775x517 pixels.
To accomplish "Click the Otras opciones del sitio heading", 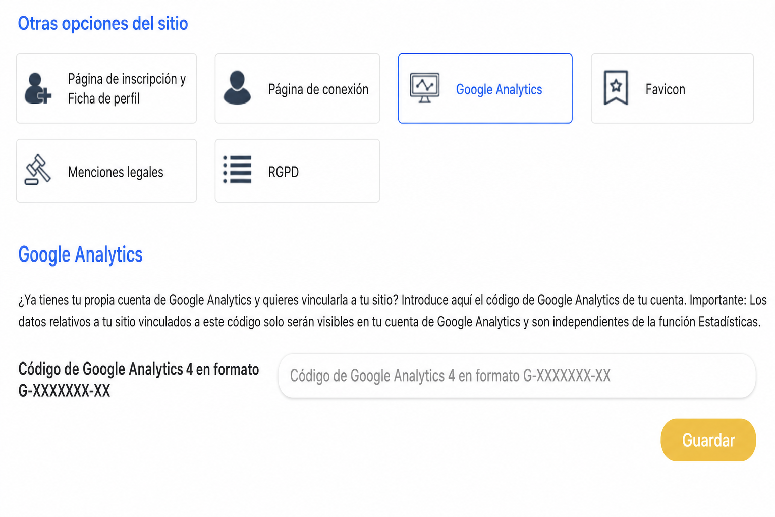I will click(x=103, y=23).
